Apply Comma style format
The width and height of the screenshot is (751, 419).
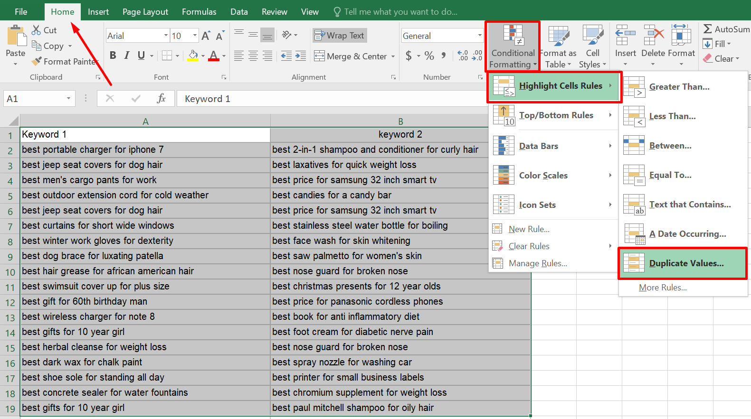(443, 56)
